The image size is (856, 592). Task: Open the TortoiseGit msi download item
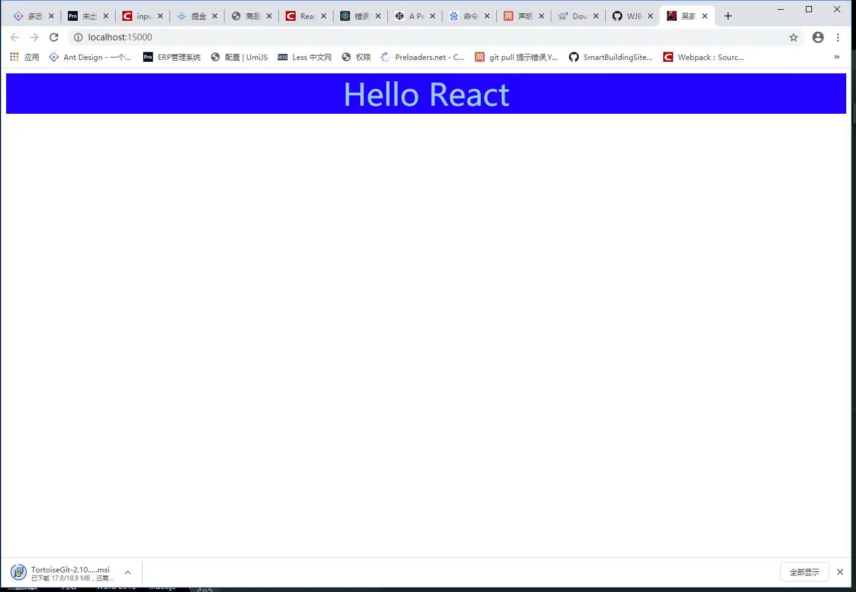coord(62,573)
